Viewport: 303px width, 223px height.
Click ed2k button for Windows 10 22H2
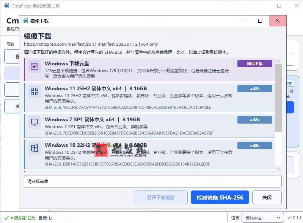tap(255, 146)
